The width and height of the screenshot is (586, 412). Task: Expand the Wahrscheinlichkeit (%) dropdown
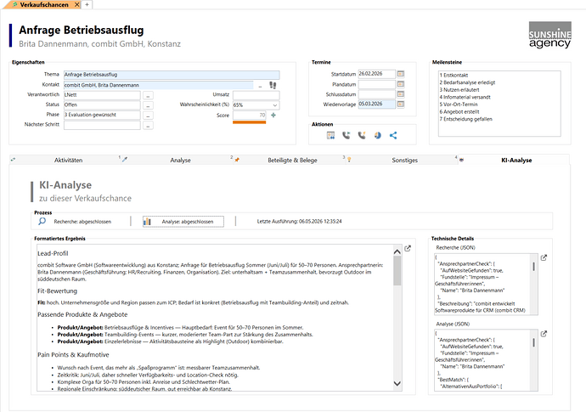pyautogui.click(x=275, y=105)
